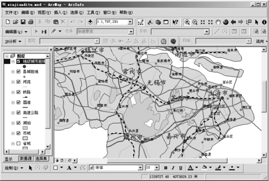
Task: Select the Identify info tool
Action: click(x=264, y=22)
